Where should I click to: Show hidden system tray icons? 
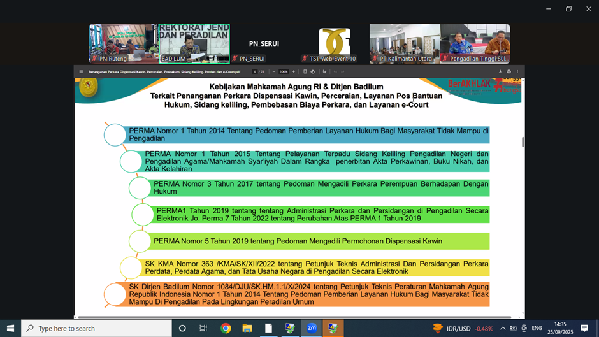pos(502,328)
